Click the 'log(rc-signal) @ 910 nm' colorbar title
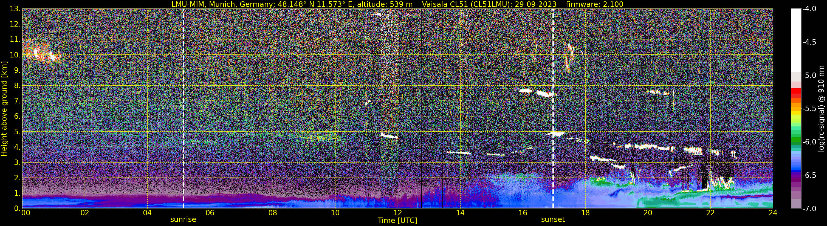 (x=822, y=109)
